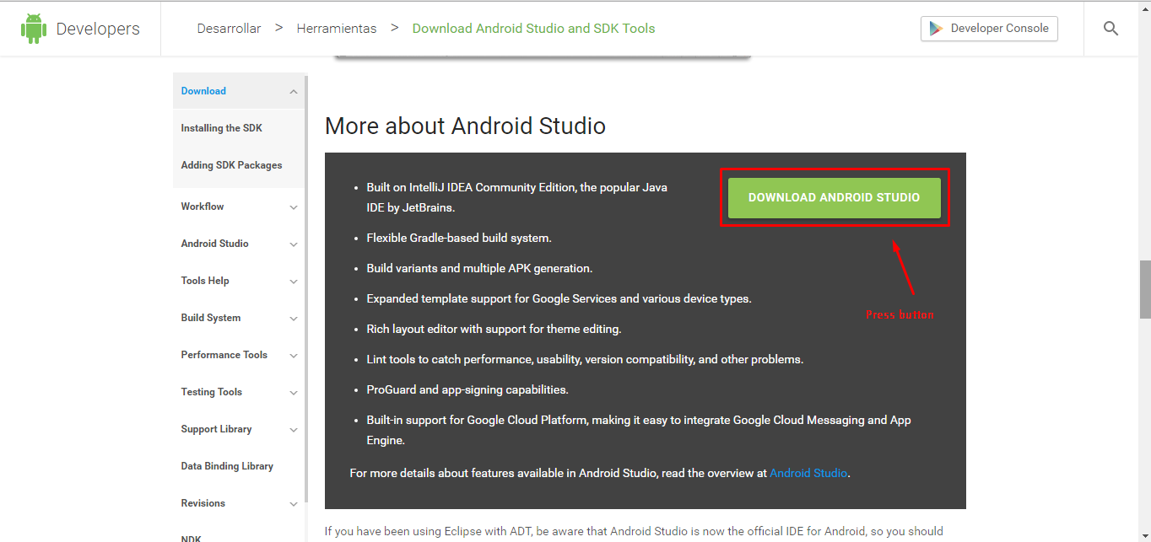Expand the Tools Help chevron

click(294, 282)
